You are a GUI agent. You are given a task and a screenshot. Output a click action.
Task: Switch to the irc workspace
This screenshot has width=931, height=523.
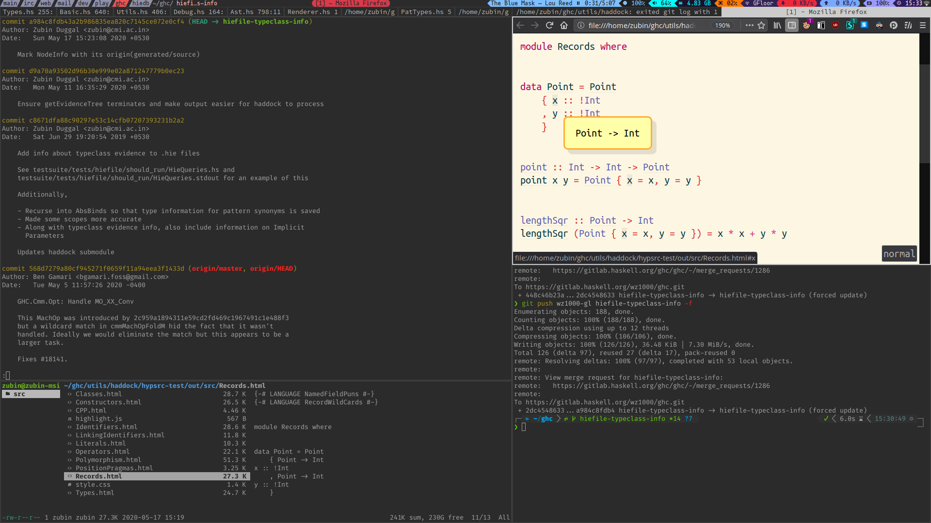tap(29, 3)
